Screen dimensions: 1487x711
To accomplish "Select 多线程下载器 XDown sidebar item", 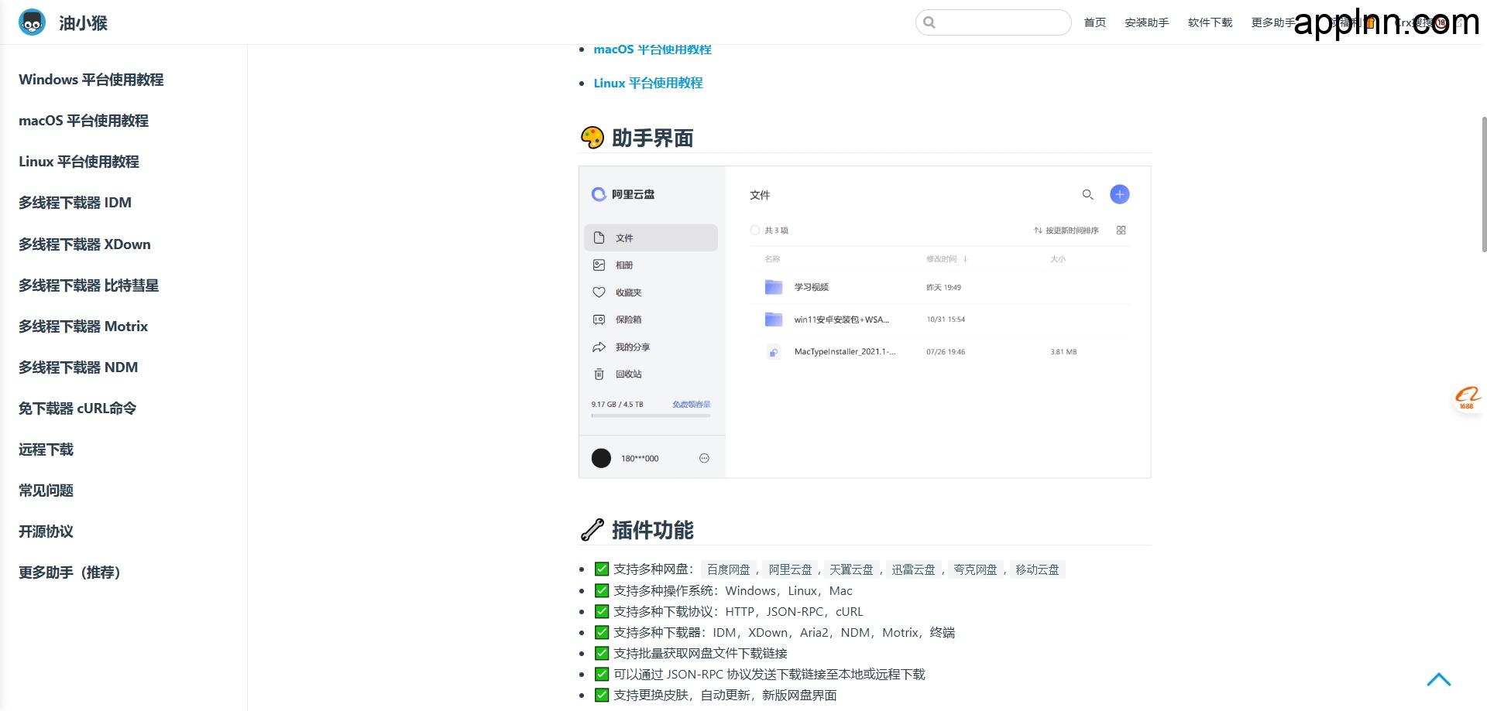I will point(85,244).
